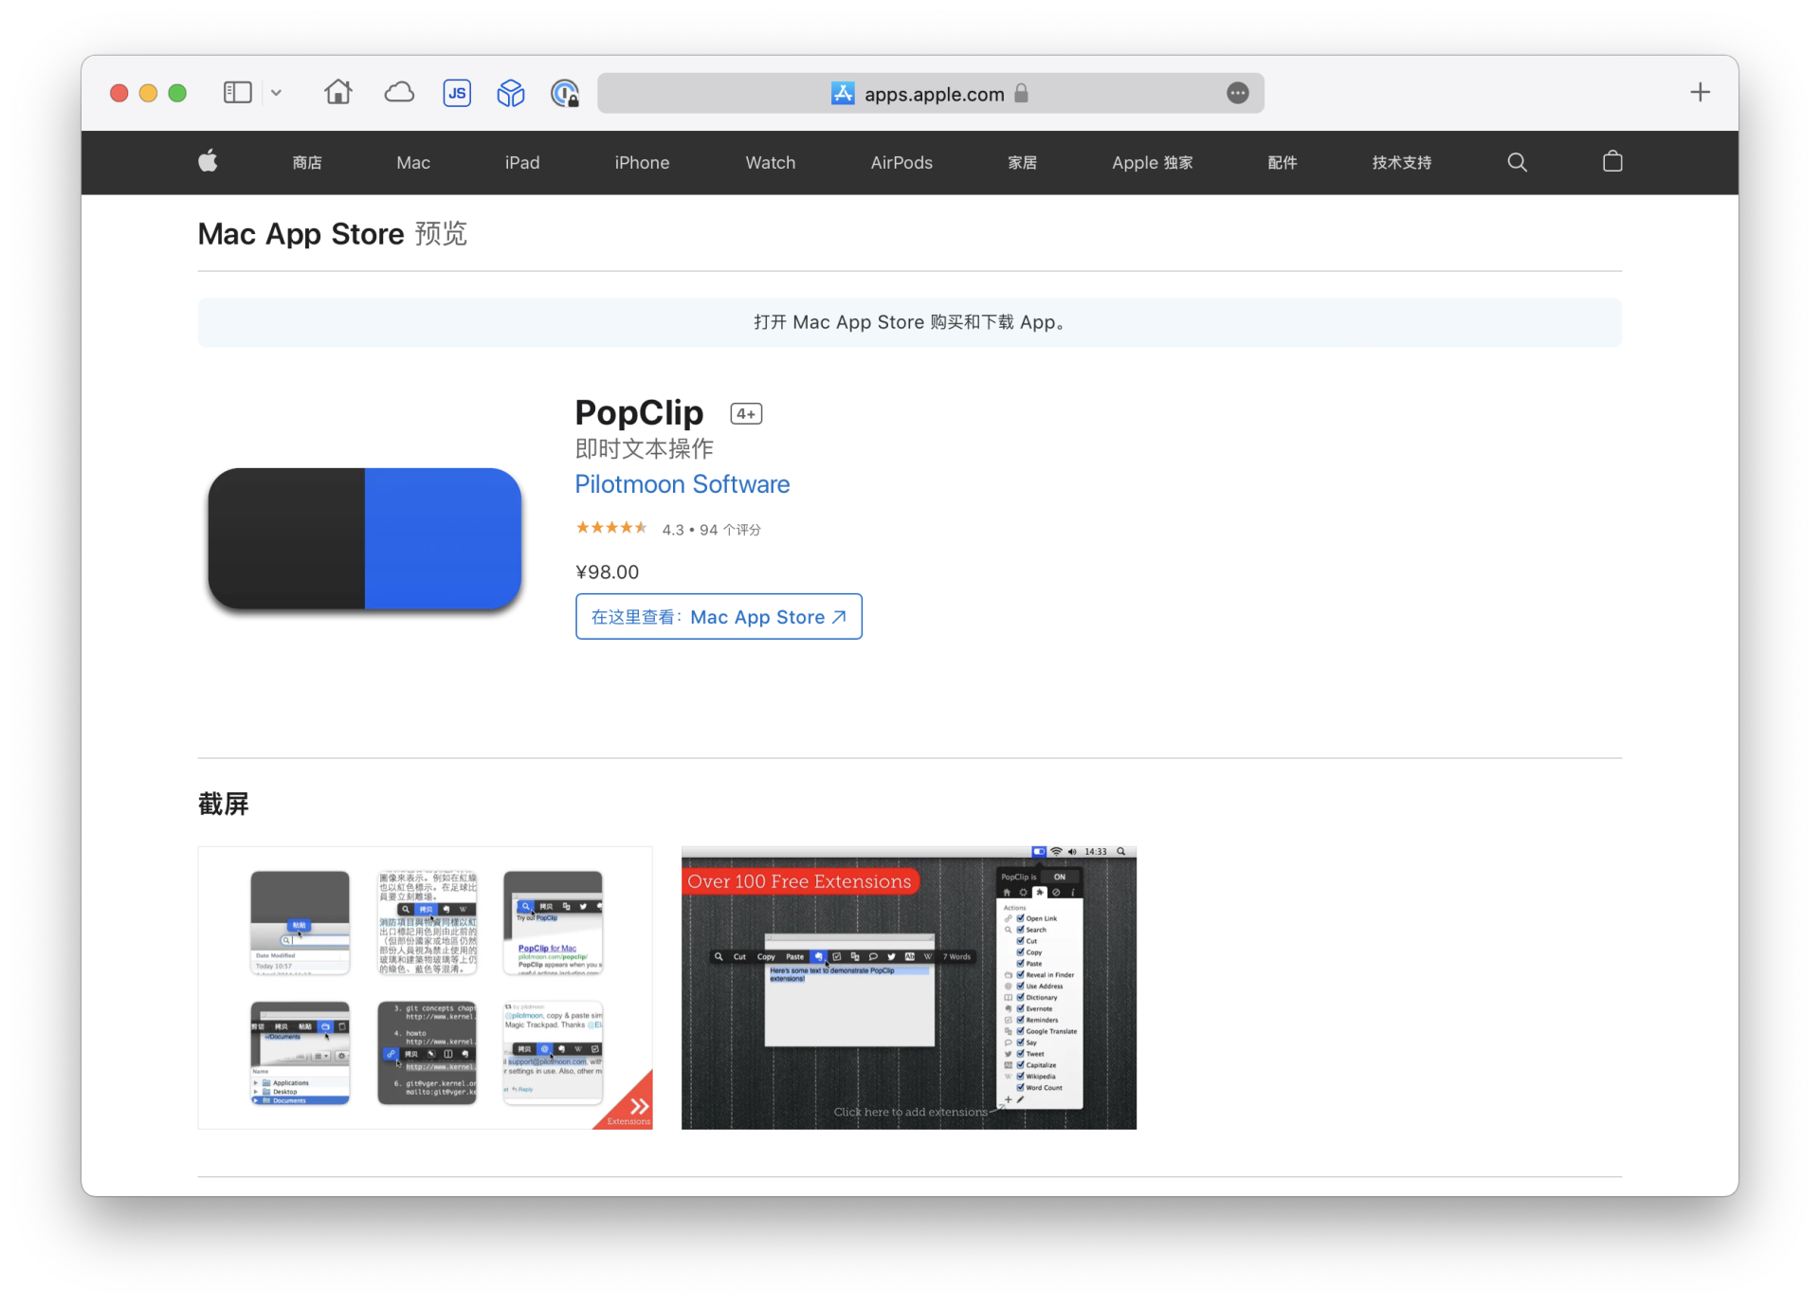Click 在这里查看: Mac App Store button
This screenshot has width=1820, height=1304.
(719, 617)
